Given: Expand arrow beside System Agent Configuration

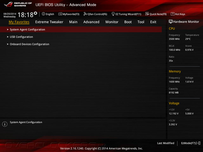Looking at the screenshot, I should click(8, 29).
